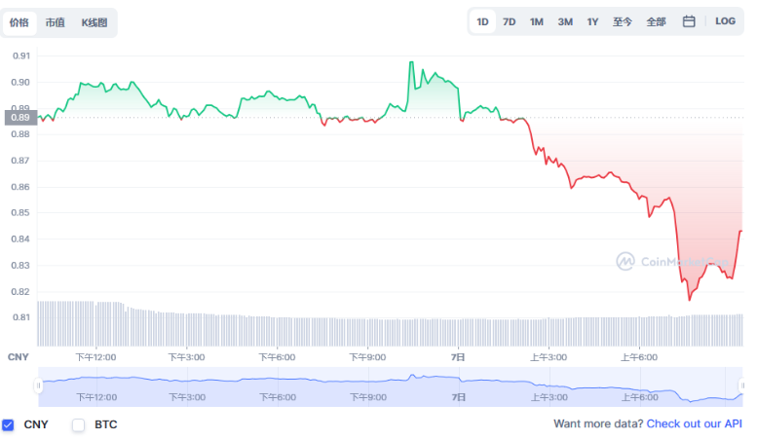Click the mini overview chart navigator
757x440 pixels.
tap(390, 386)
